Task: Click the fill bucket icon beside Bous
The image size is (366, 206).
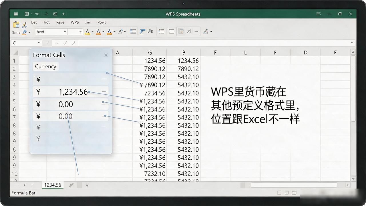Action: (24, 32)
